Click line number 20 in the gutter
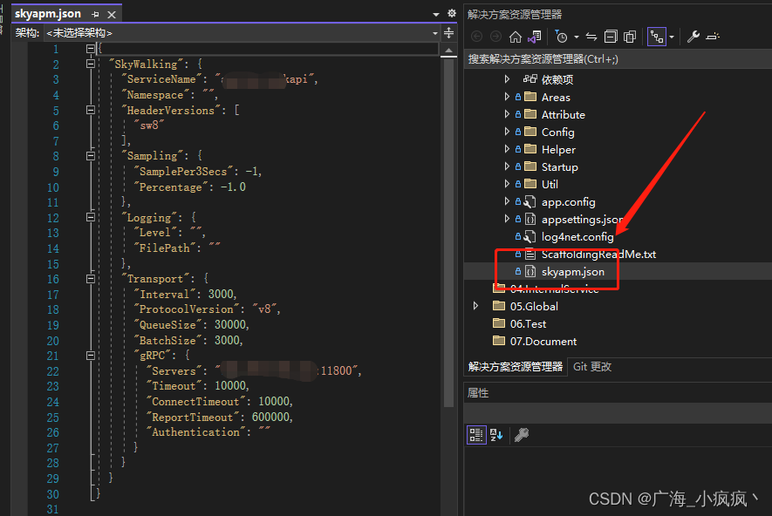772x516 pixels. tap(52, 341)
